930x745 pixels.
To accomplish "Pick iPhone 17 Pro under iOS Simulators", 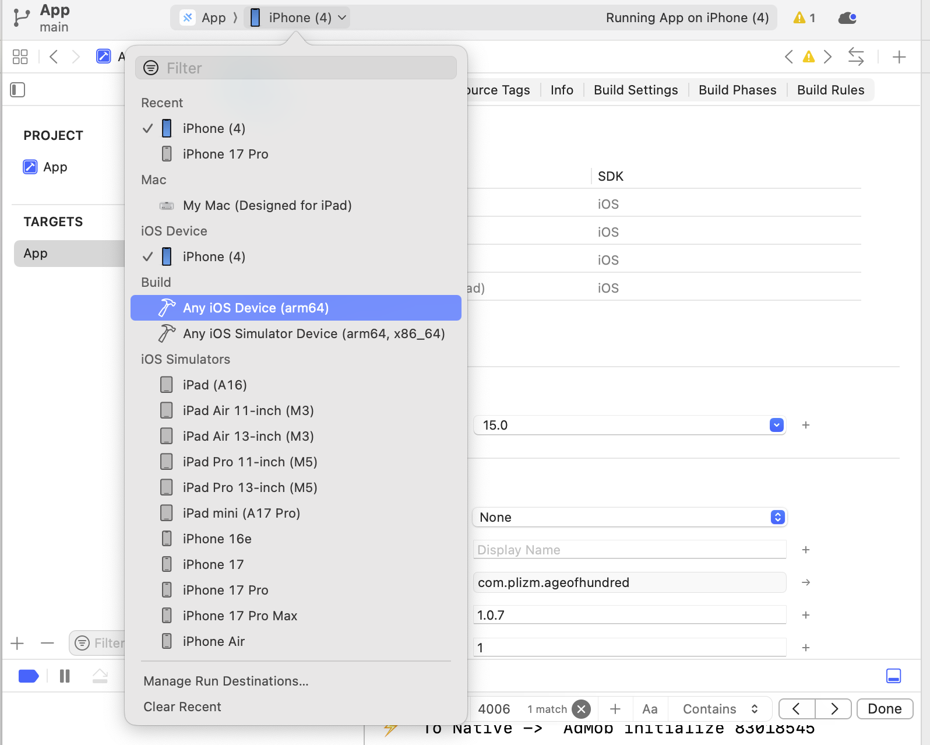I will click(x=296, y=590).
